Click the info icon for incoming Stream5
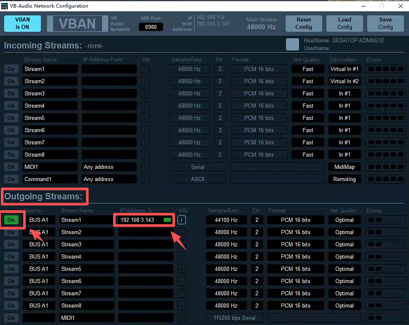The height and width of the screenshot is (325, 409). pyautogui.click(x=145, y=118)
